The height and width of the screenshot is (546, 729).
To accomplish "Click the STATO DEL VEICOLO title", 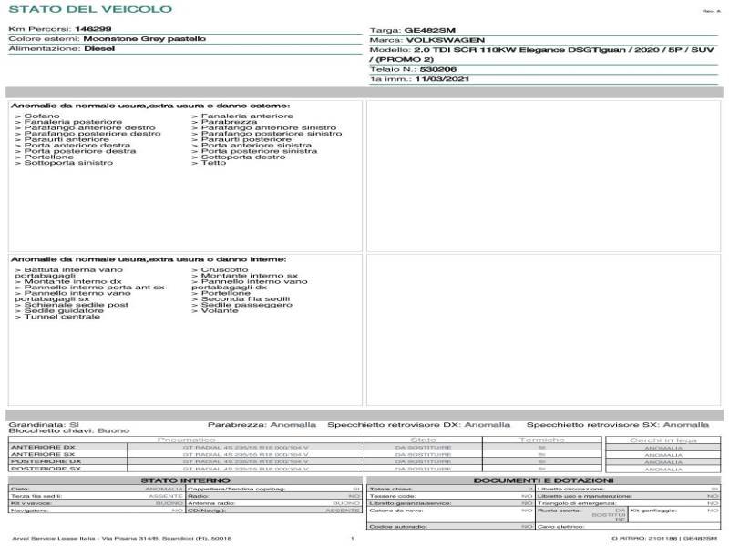I will tap(89, 10).
